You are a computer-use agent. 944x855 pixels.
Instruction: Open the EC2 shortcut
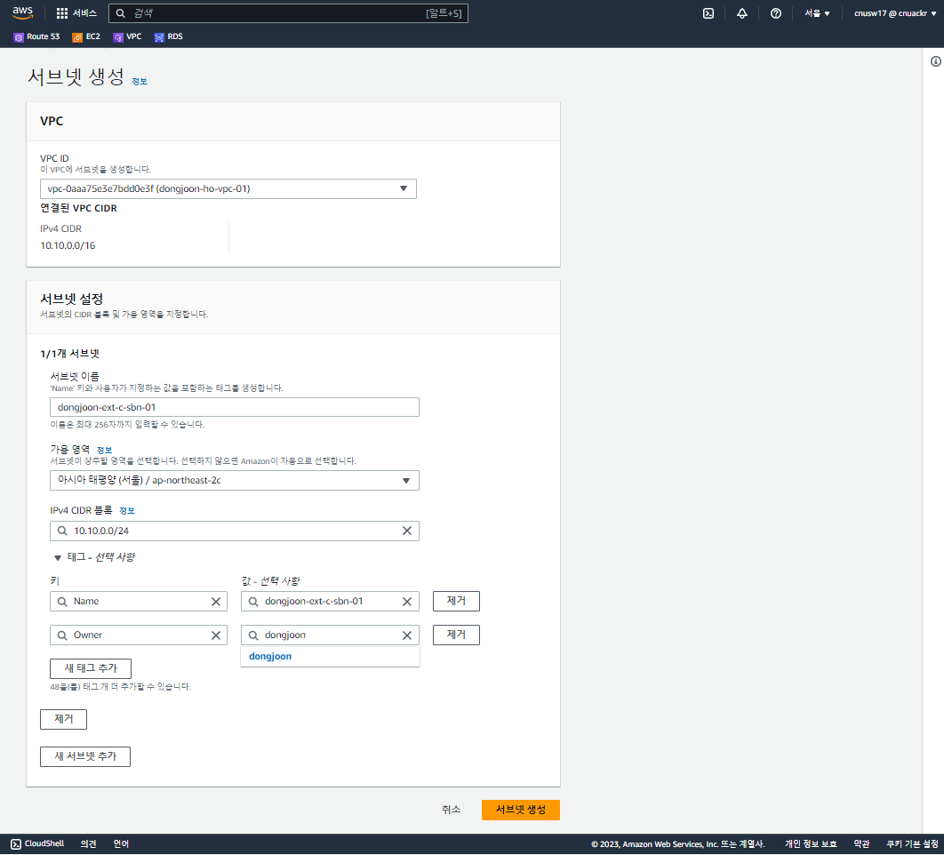[86, 36]
